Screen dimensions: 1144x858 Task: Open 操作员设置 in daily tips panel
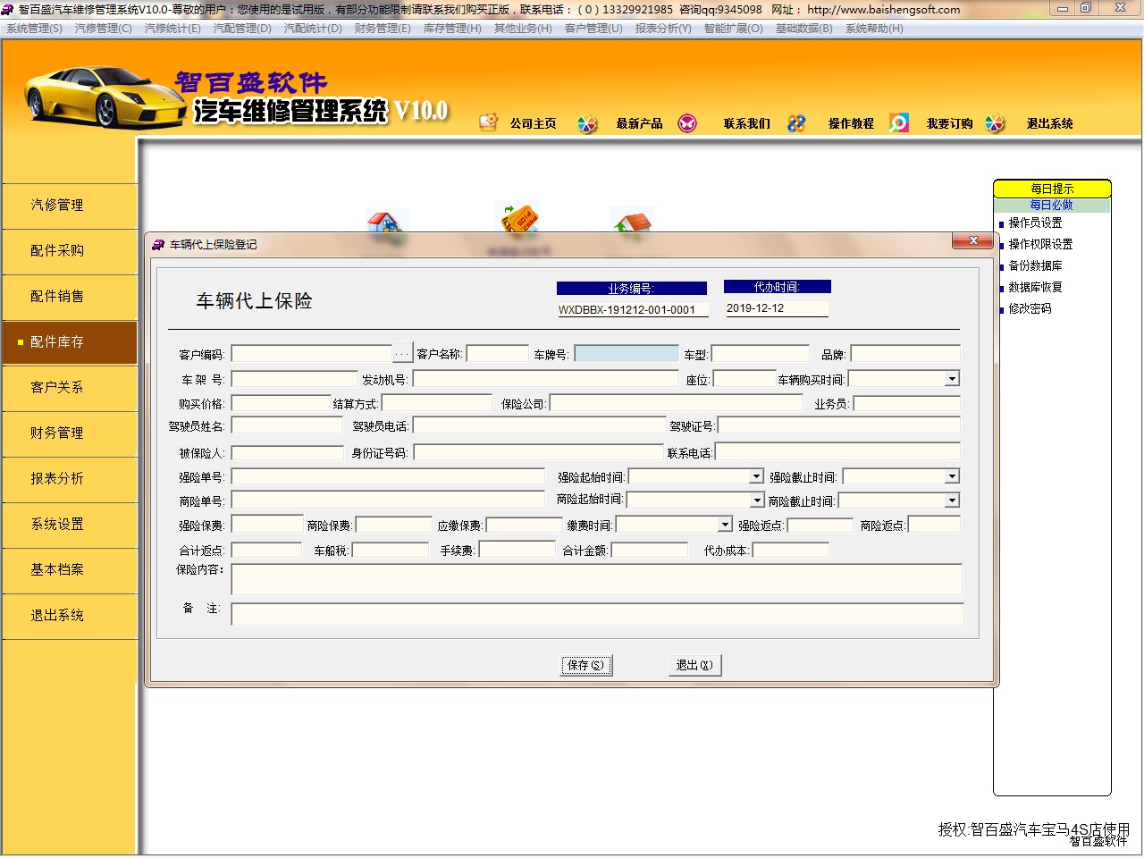coord(1035,223)
